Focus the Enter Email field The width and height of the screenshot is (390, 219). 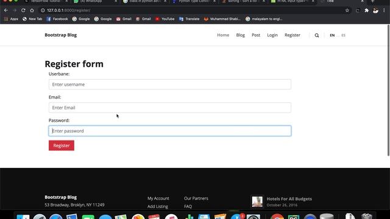pyautogui.click(x=170, y=108)
